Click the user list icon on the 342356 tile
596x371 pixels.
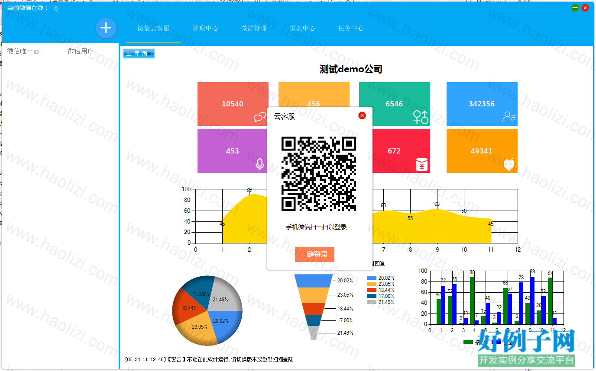pyautogui.click(x=509, y=117)
